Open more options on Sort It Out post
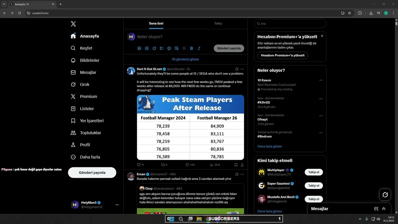 [242, 69]
